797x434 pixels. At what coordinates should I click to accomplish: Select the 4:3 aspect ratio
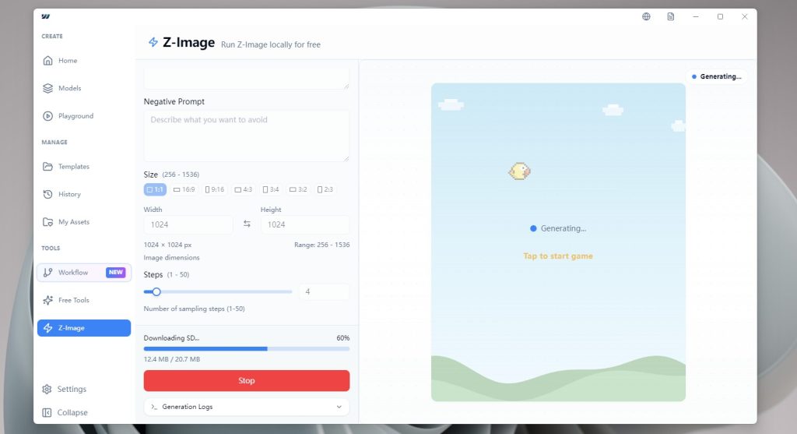point(244,189)
